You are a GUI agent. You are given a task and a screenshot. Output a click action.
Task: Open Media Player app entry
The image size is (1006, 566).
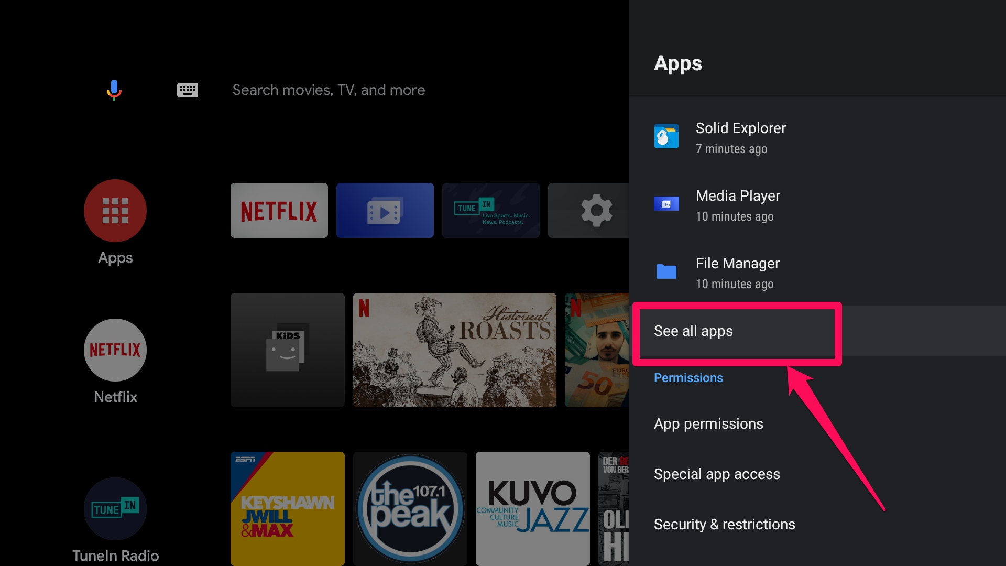[x=817, y=205]
